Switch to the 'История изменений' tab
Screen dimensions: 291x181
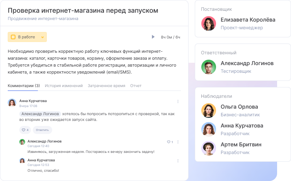coord(64,86)
